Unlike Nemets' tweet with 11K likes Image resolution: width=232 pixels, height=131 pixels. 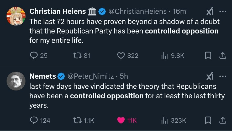click(x=121, y=120)
